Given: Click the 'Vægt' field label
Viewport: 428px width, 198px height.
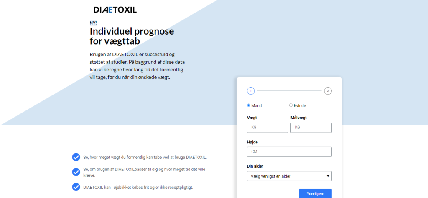Looking at the screenshot, I should (x=252, y=118).
